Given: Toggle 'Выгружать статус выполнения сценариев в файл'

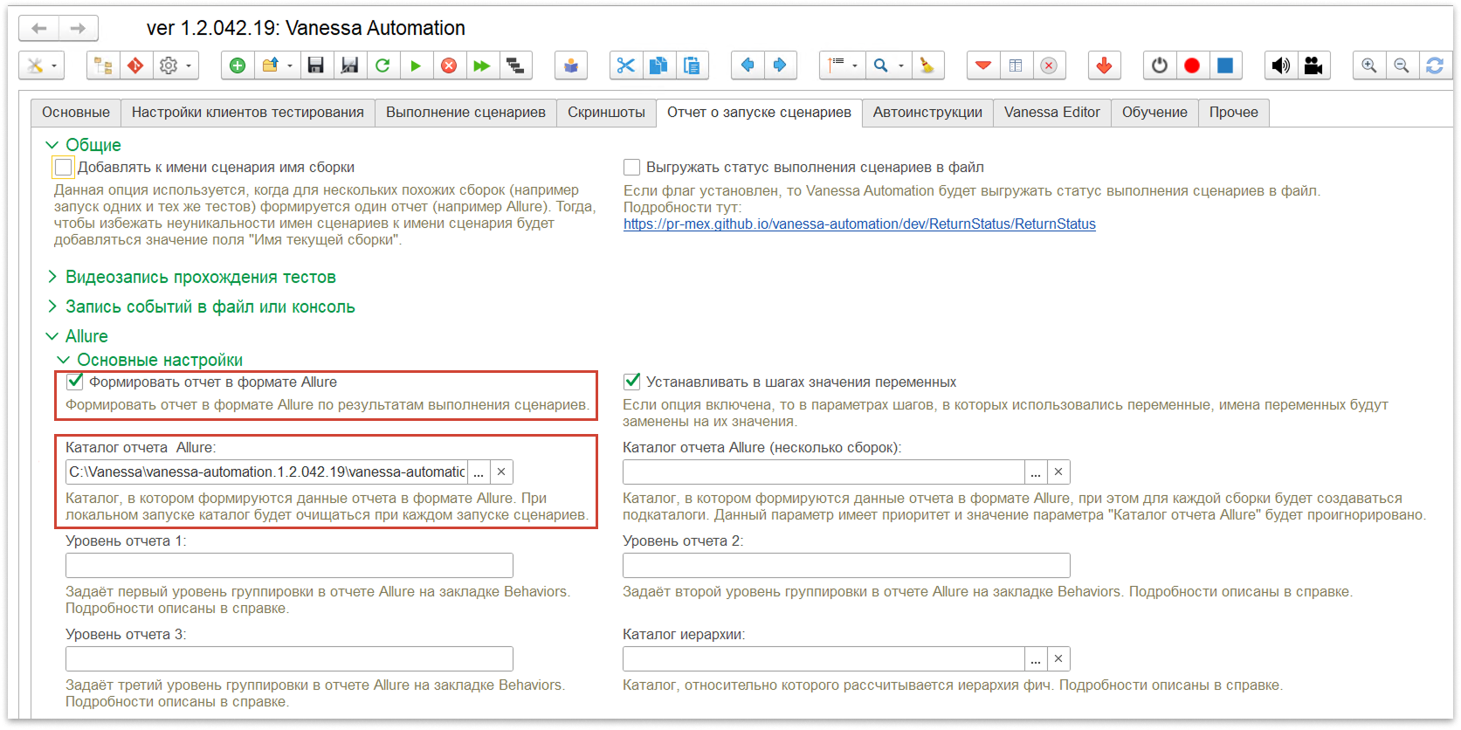Looking at the screenshot, I should (x=632, y=167).
